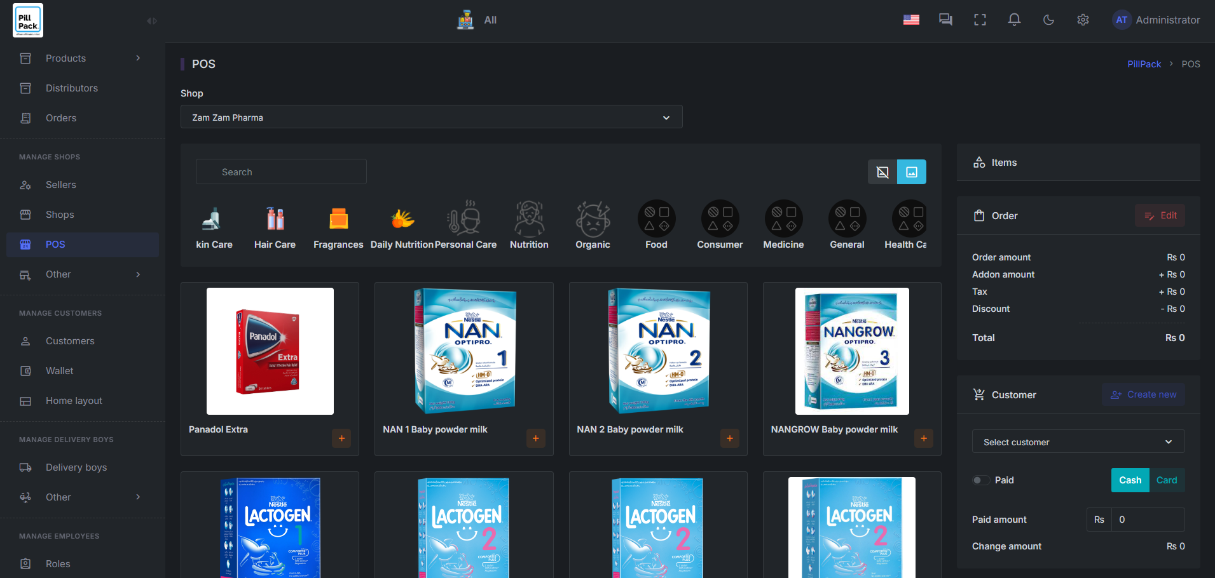Go to Delivery boys page
The width and height of the screenshot is (1215, 578).
[x=76, y=467]
